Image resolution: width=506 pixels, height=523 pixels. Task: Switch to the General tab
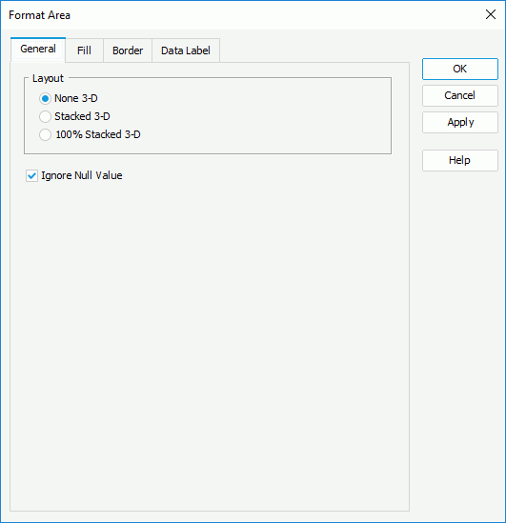[x=38, y=50]
